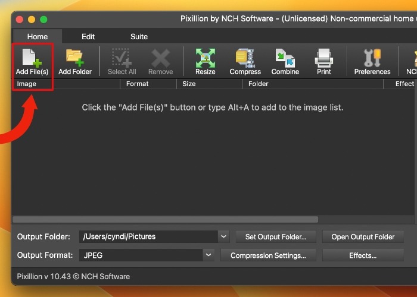Viewport: 417px width, 297px height.
Task: Click the Set Output Folder... button
Action: tap(276, 236)
